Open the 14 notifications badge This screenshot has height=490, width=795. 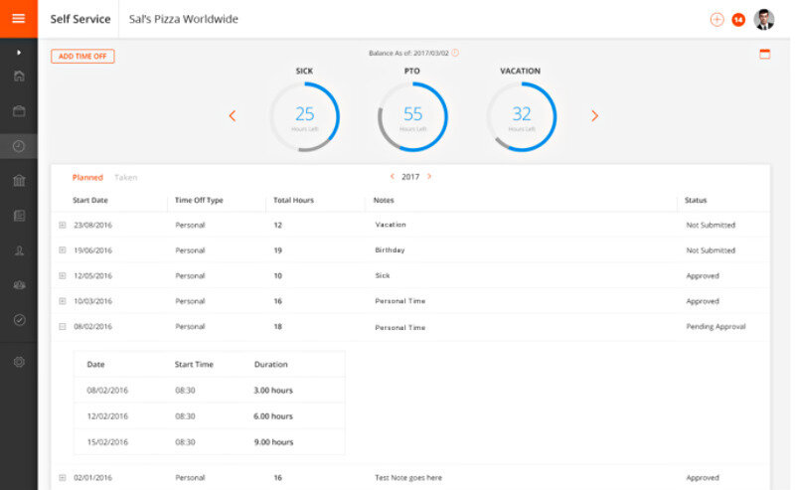(x=738, y=19)
